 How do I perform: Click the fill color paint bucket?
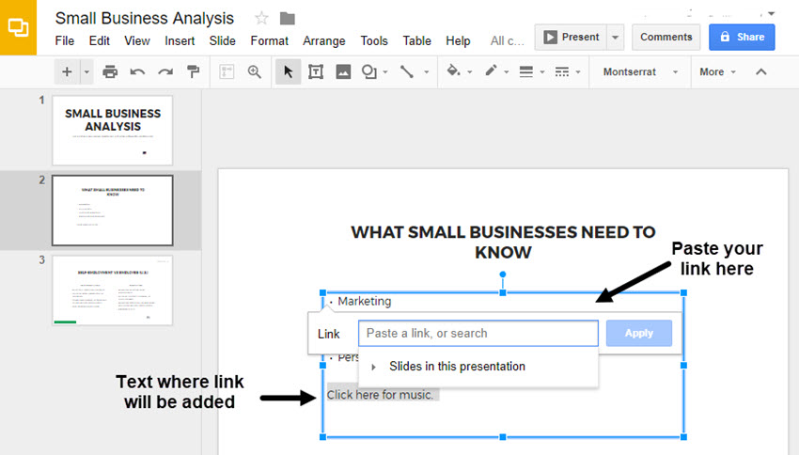tap(453, 71)
